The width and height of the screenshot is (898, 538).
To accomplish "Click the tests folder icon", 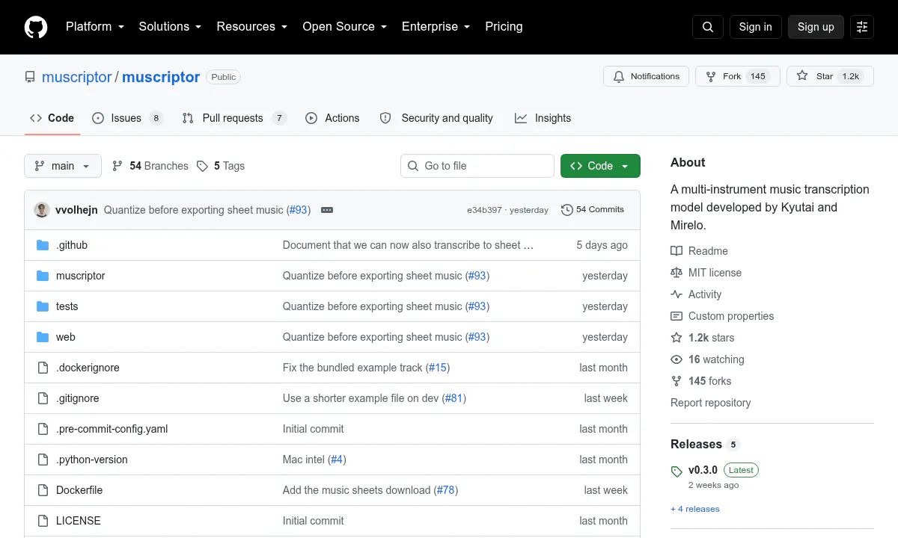I will point(43,306).
